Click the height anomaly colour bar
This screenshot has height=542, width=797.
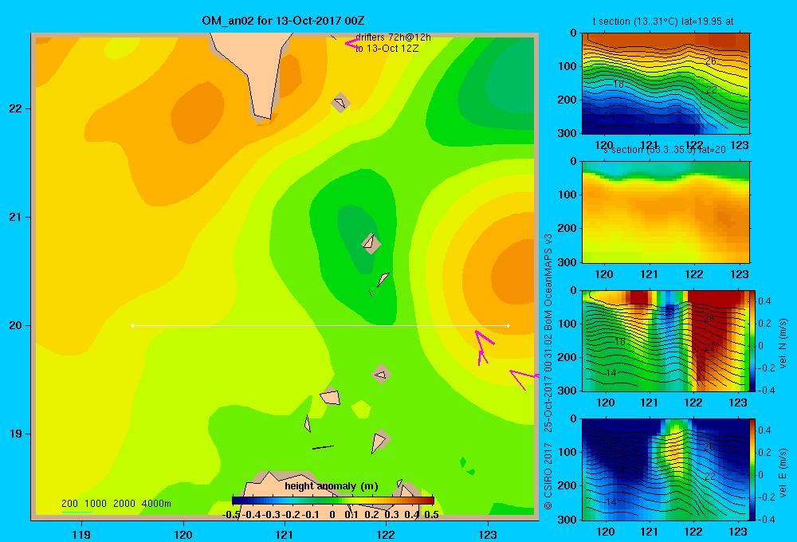333,501
